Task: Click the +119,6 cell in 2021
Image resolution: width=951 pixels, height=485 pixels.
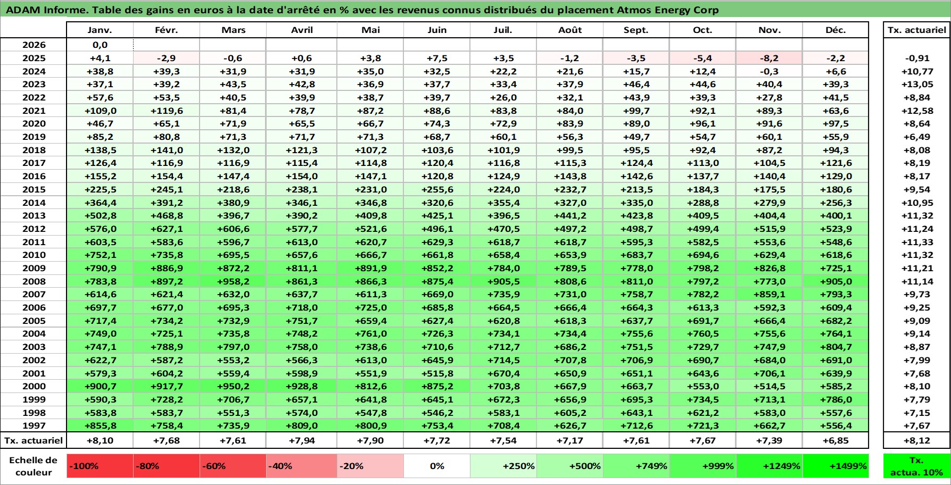Action: tap(167, 111)
